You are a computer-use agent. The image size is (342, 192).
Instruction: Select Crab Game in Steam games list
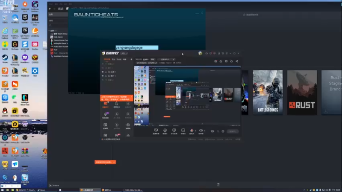tap(58, 37)
